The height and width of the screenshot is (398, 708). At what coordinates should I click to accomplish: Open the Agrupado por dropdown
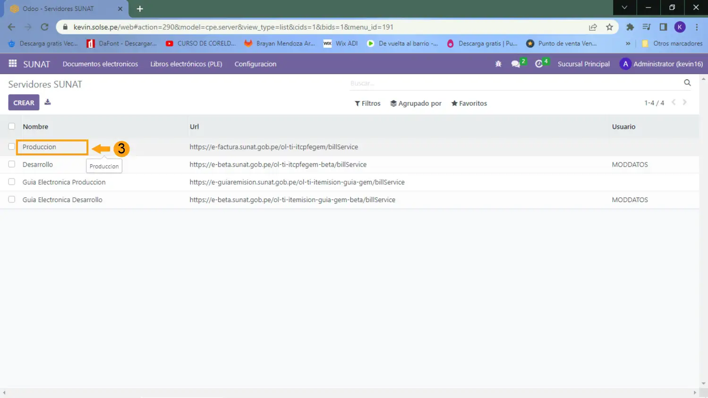(x=416, y=103)
